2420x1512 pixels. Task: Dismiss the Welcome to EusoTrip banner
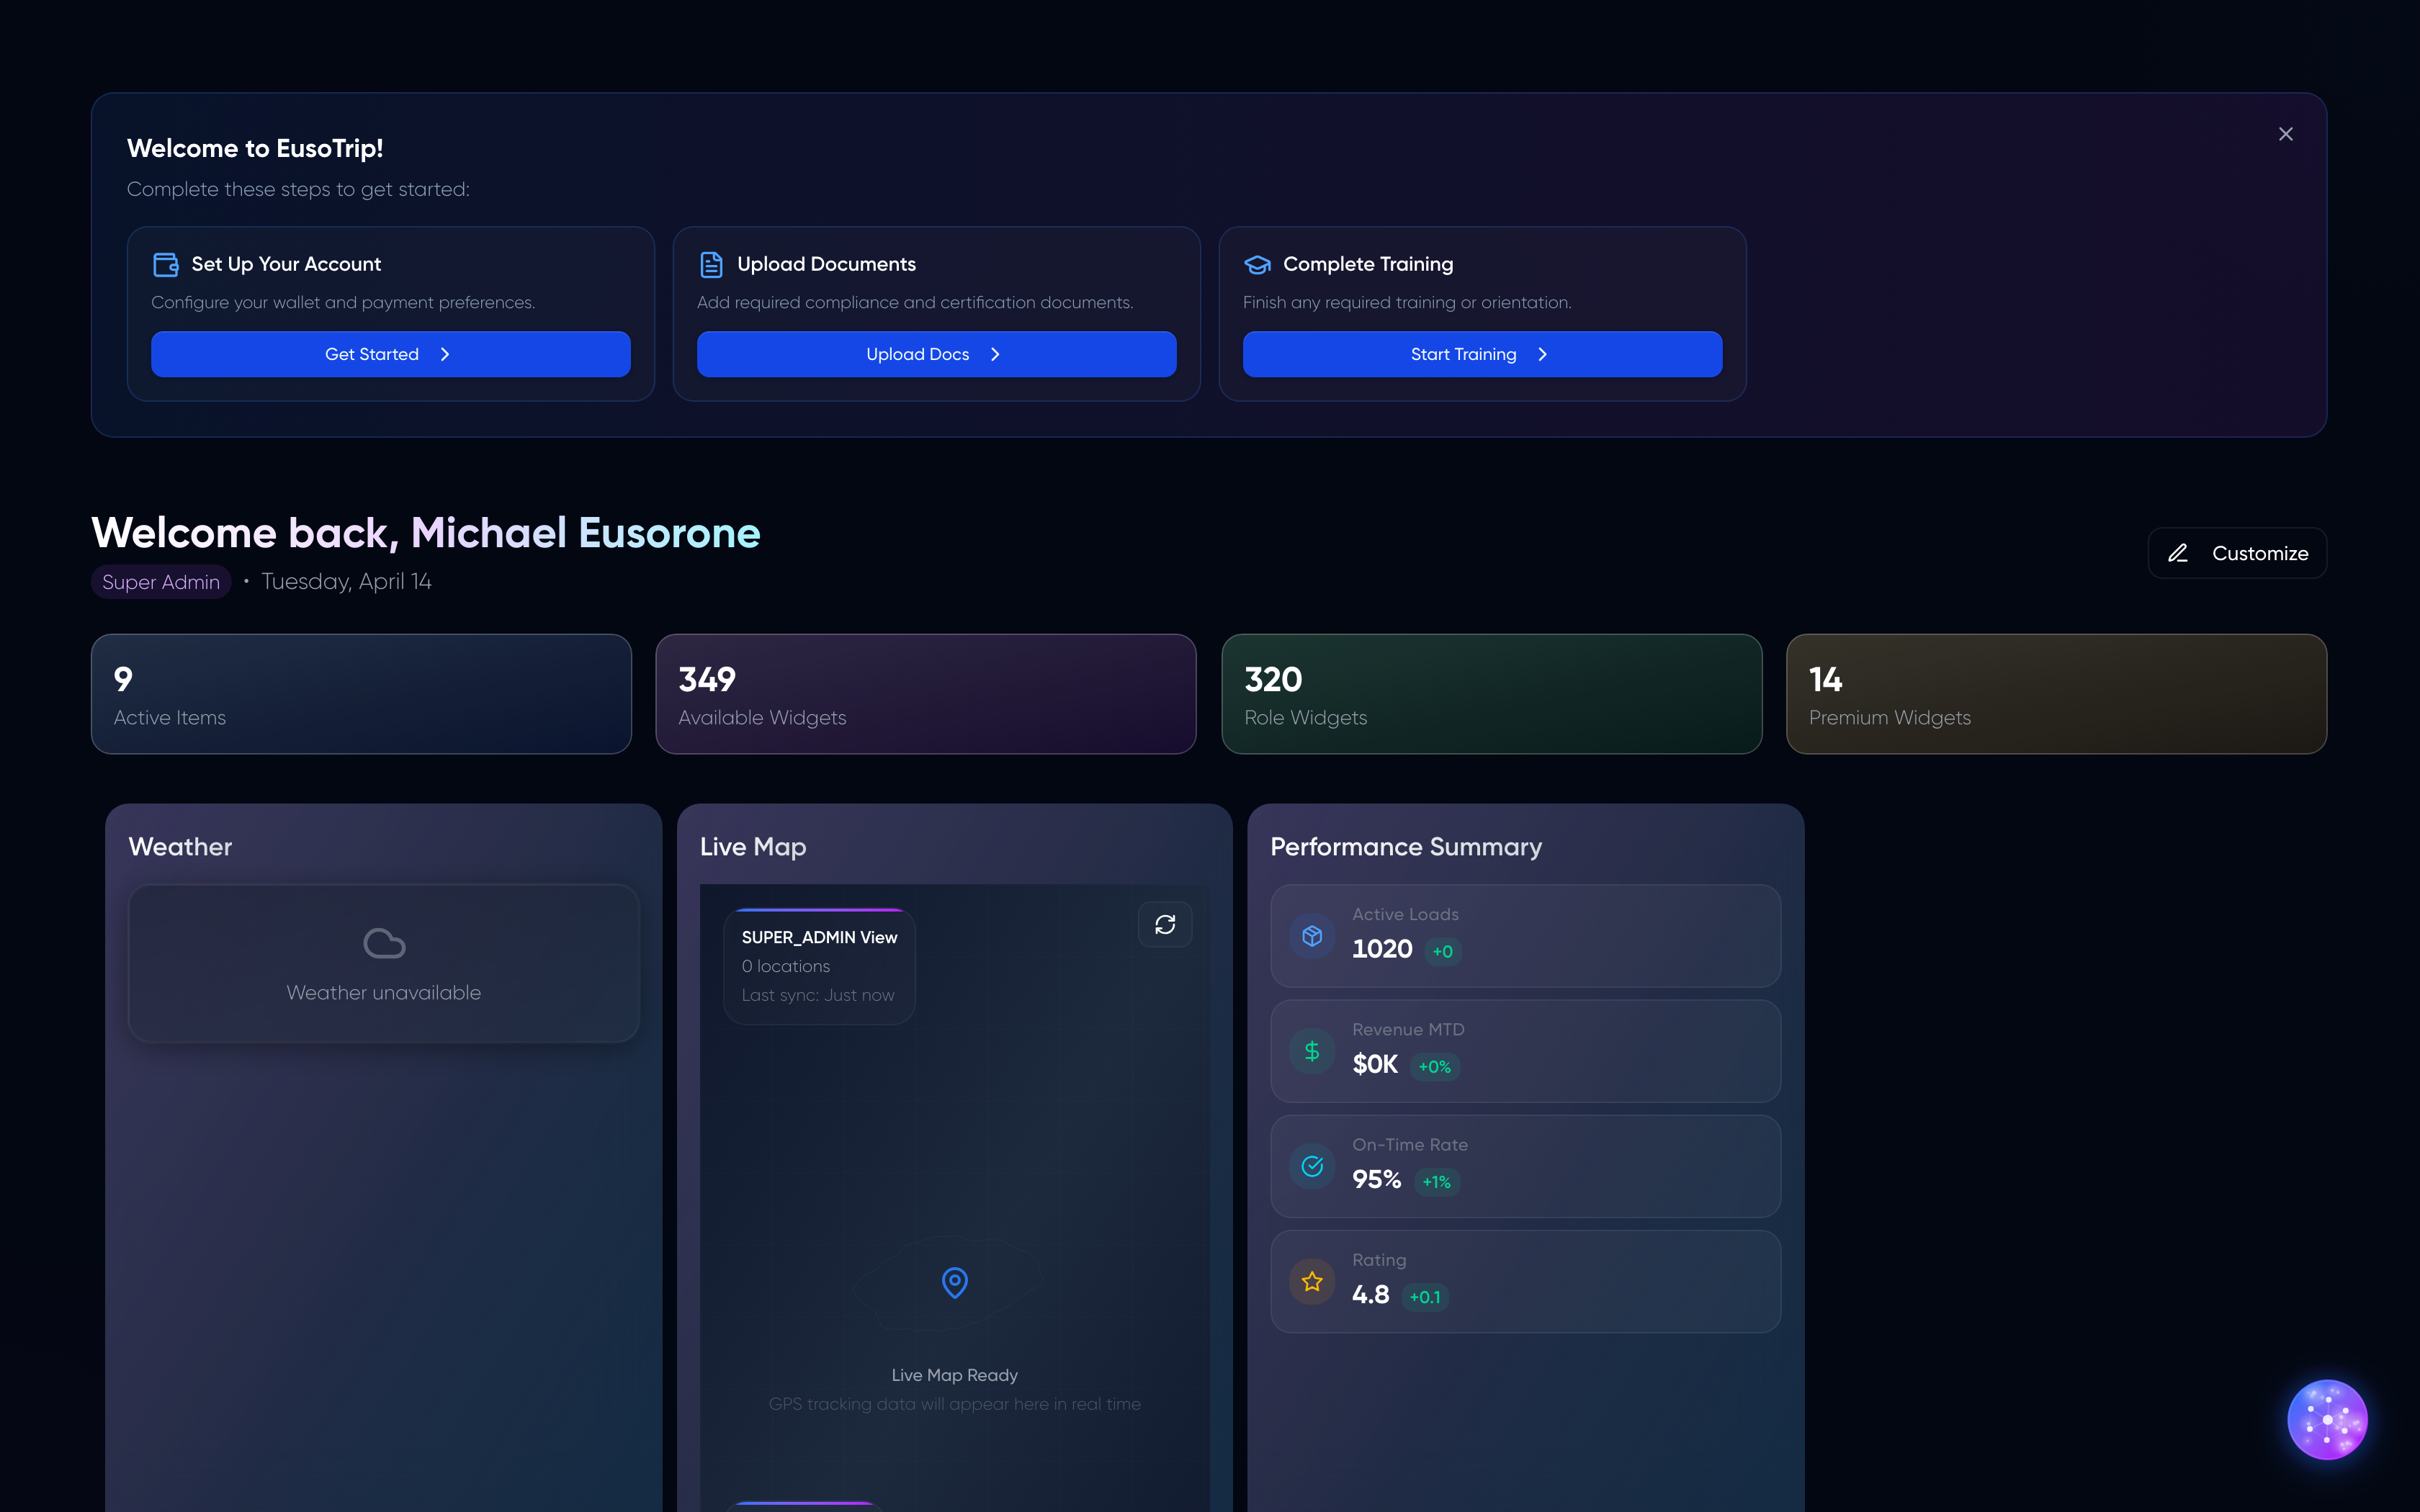coord(2285,134)
